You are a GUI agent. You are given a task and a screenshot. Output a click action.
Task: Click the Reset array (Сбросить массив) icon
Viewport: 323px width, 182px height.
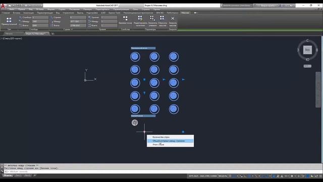(163, 18)
